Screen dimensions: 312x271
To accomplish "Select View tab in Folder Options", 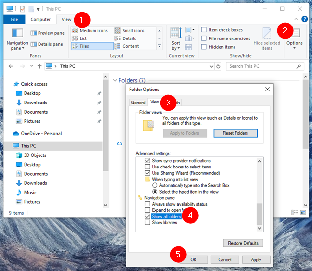I will pos(154,102).
